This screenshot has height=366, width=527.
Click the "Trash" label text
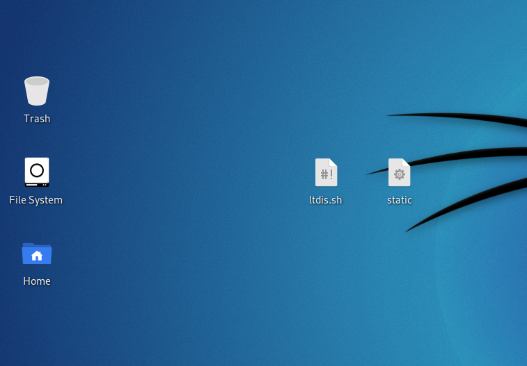pos(37,119)
